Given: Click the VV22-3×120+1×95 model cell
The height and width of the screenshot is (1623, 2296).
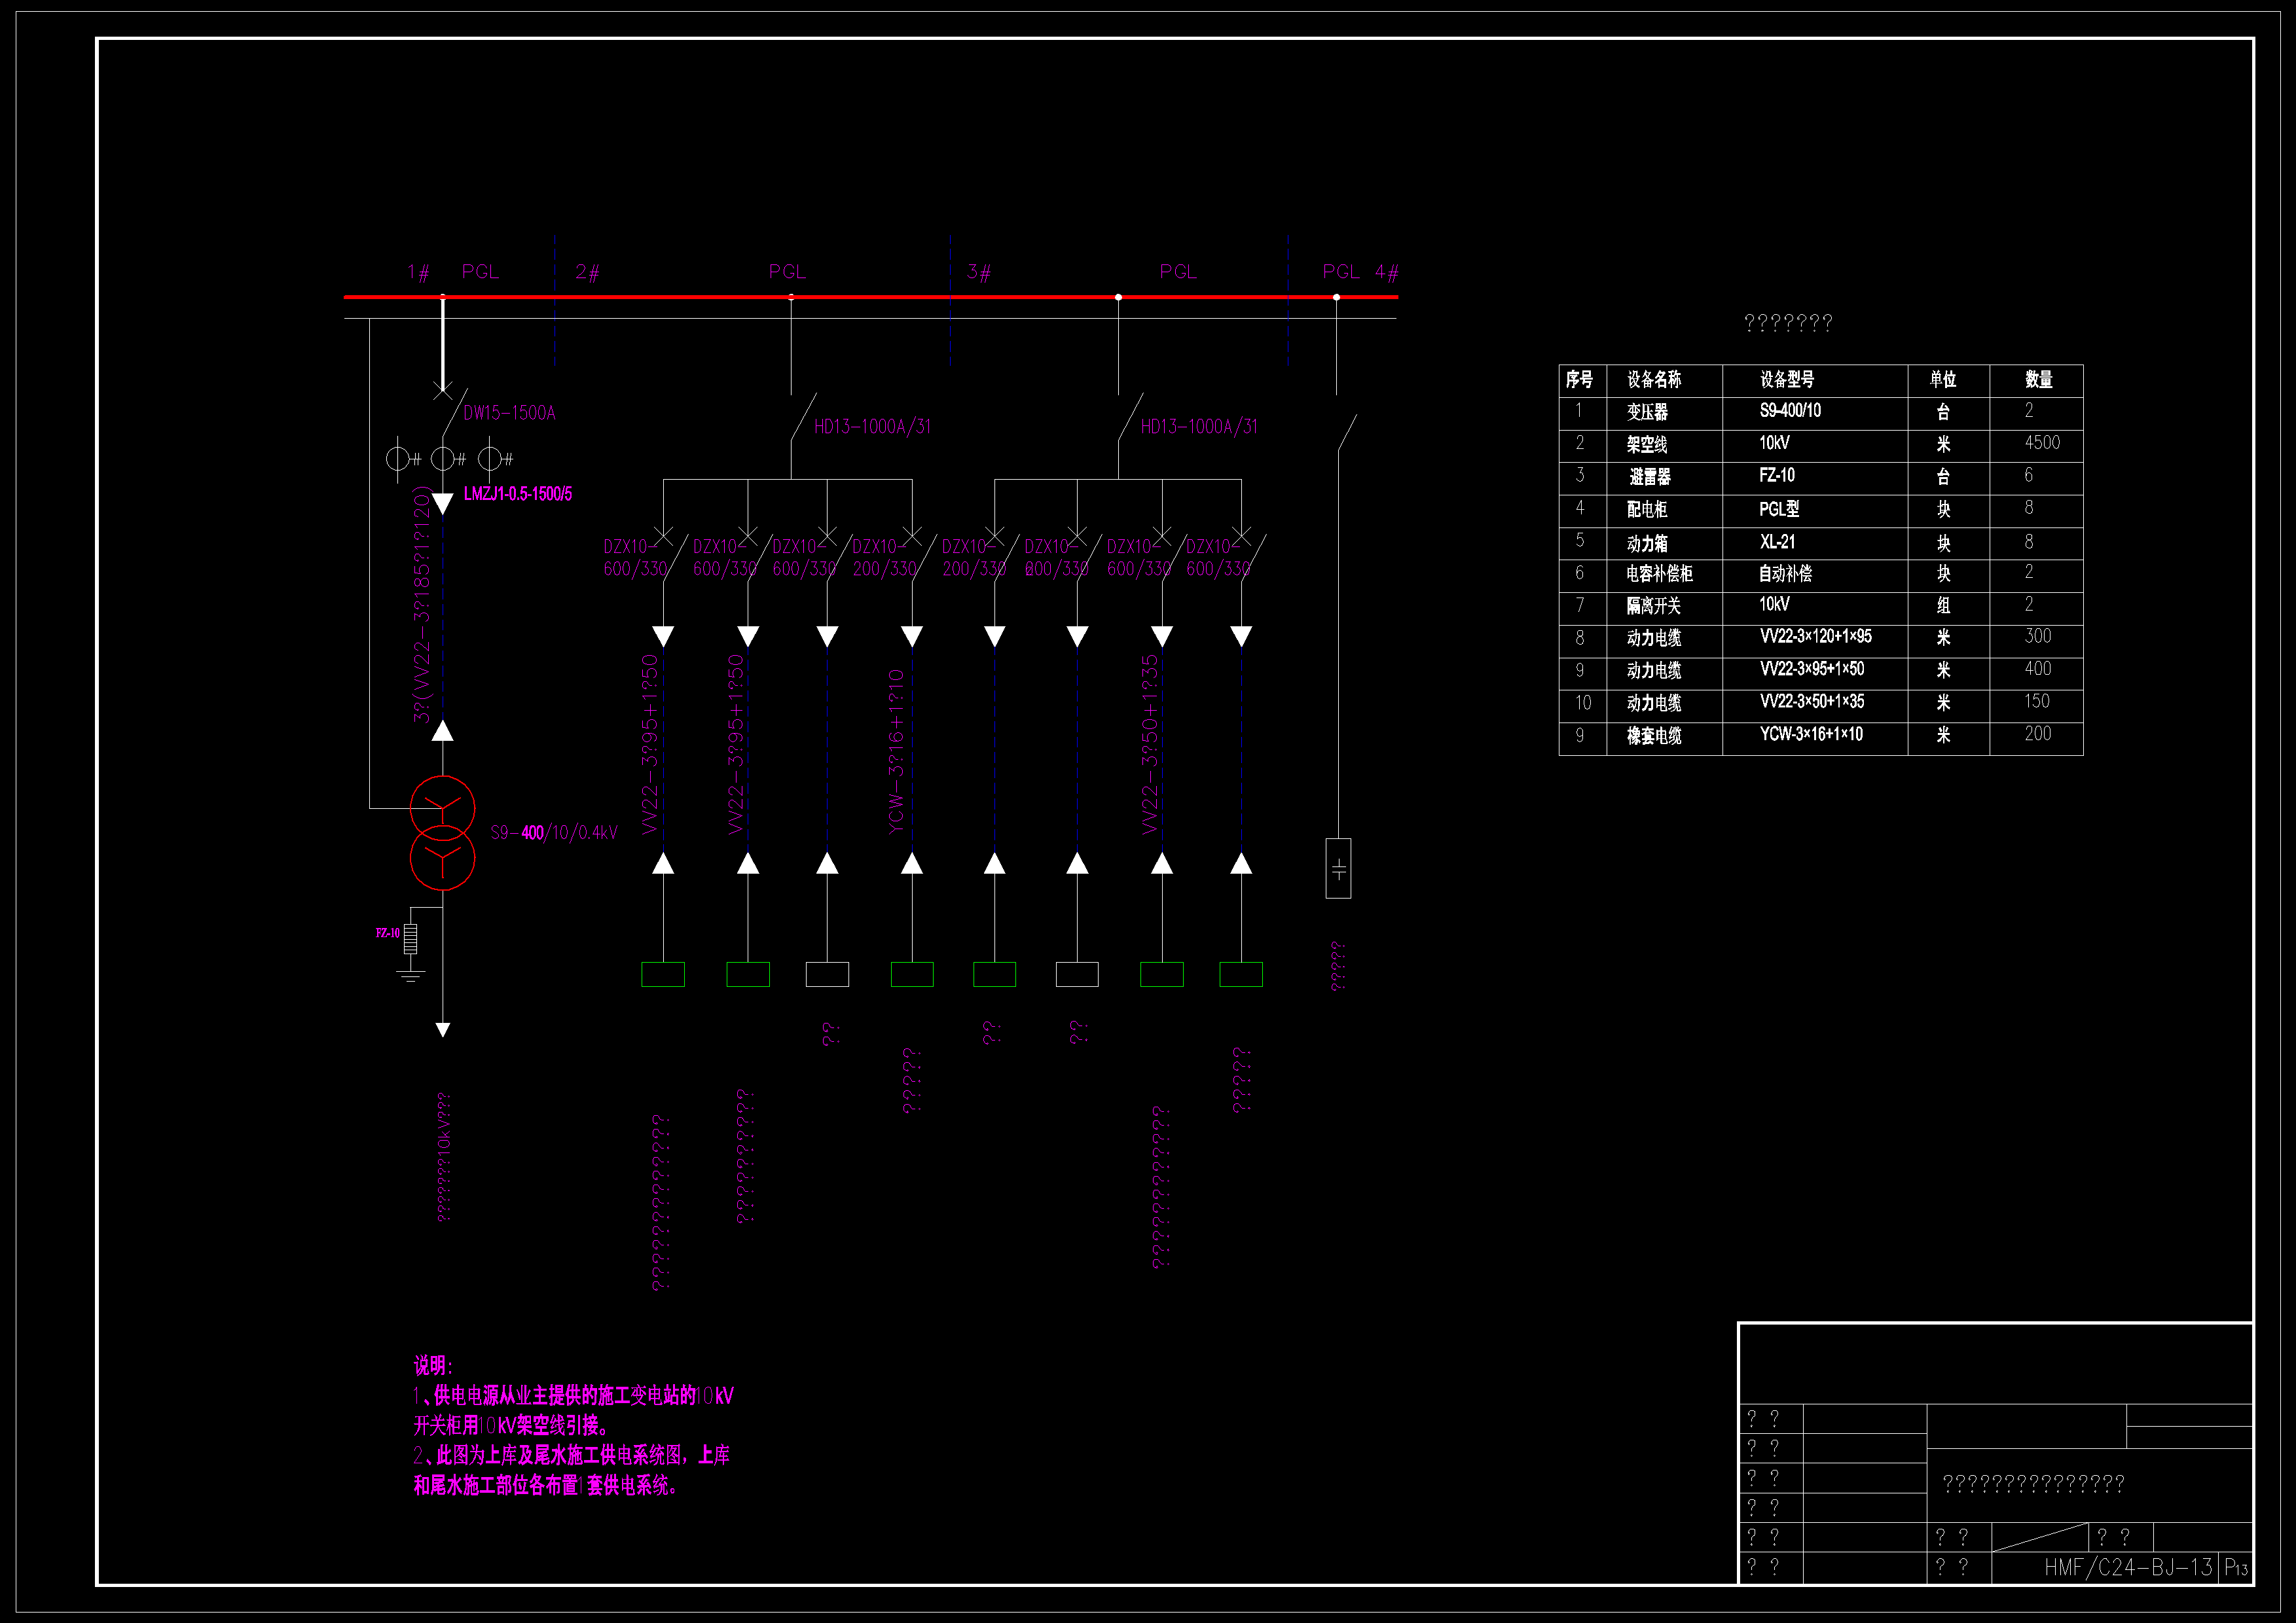Looking at the screenshot, I should (1816, 637).
